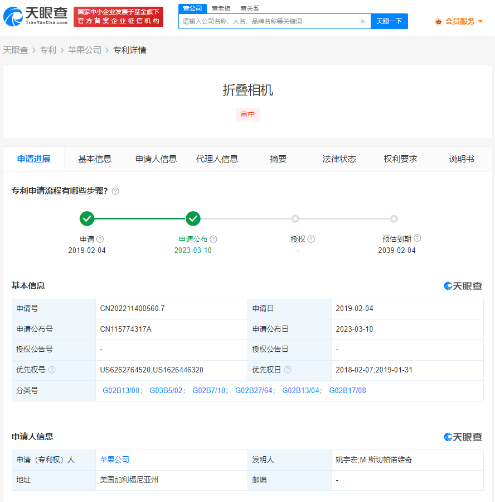Click the crown icon beside 会员服务
The image size is (495, 502).
439,21
